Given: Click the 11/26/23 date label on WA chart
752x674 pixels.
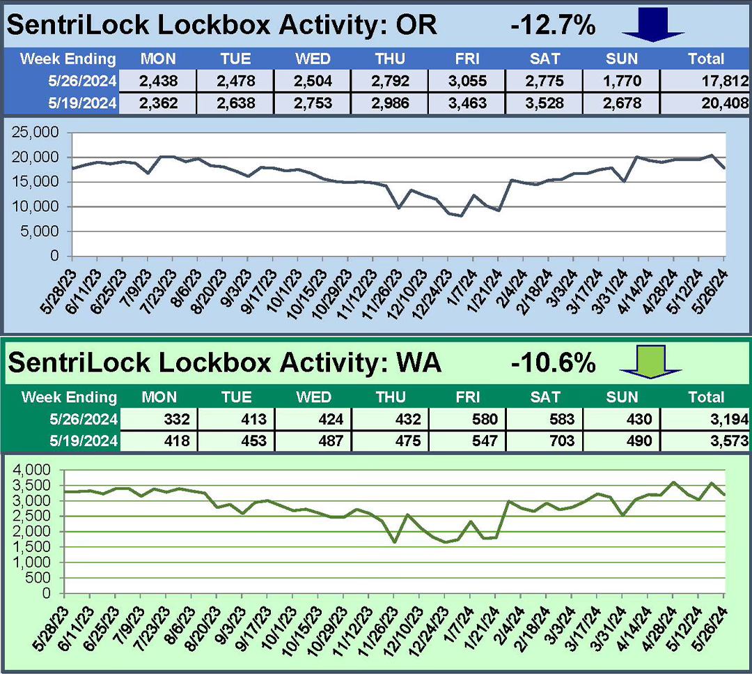Looking at the screenshot, I should pos(378,631).
